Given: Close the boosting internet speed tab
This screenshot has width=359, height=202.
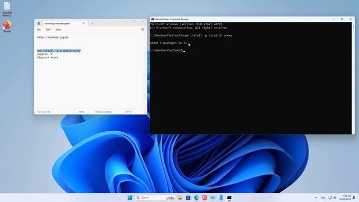Looking at the screenshot, I should click(x=84, y=24).
